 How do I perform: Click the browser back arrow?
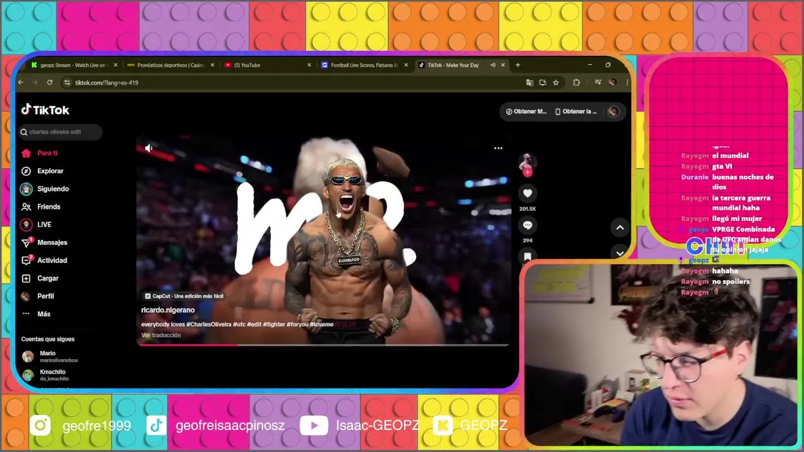click(x=21, y=82)
